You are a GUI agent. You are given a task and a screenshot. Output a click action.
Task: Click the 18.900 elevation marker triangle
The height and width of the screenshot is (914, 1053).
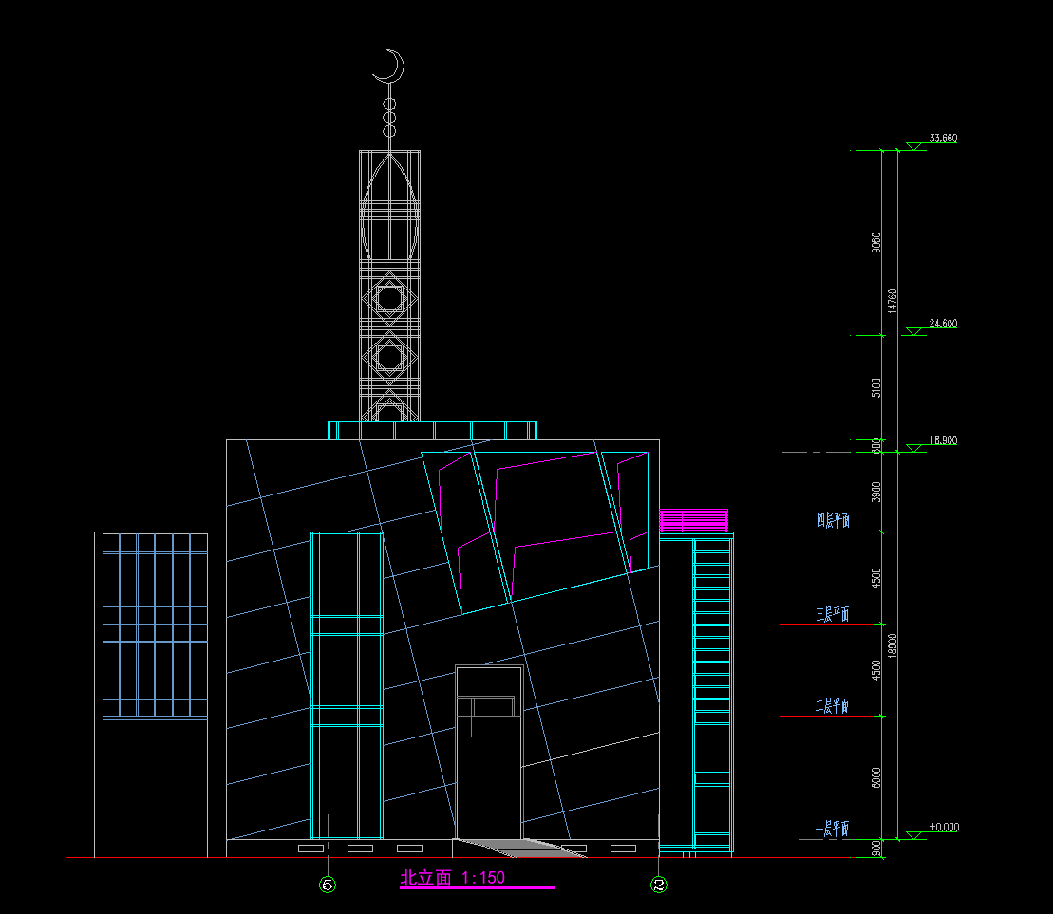click(914, 447)
